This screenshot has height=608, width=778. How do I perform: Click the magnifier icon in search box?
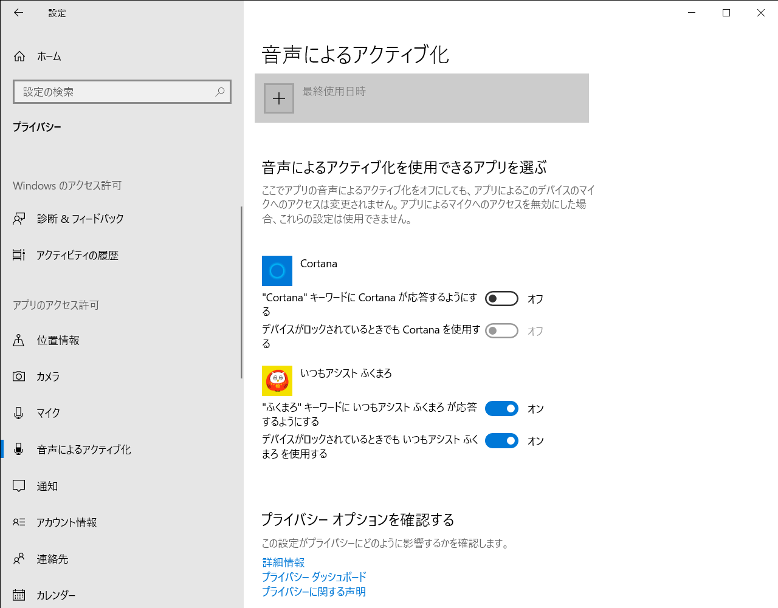(x=220, y=92)
